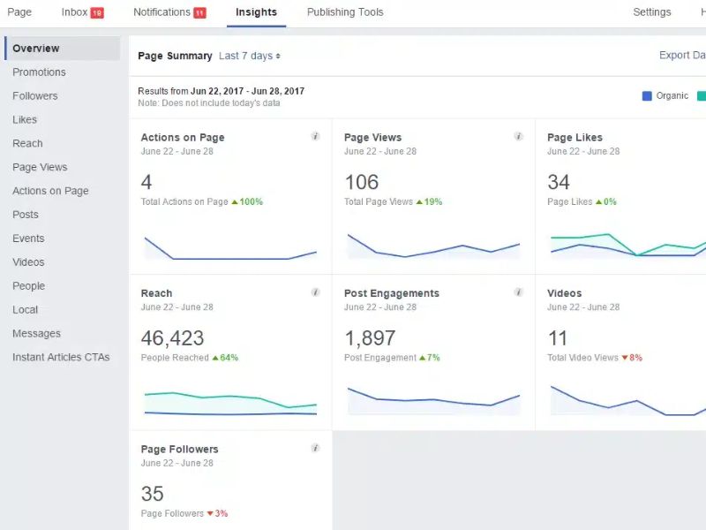Click the Organic legend label
Screen dimensions: 706x530
672,95
